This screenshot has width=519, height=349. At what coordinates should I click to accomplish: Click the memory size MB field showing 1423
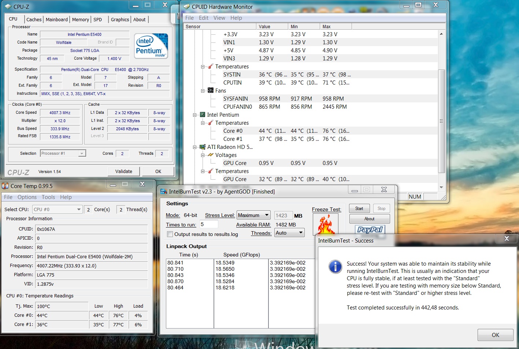[283, 215]
